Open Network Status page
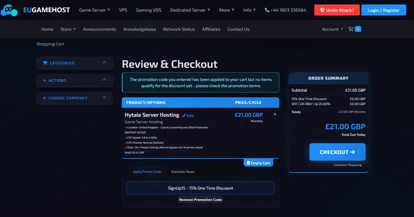 click(179, 29)
